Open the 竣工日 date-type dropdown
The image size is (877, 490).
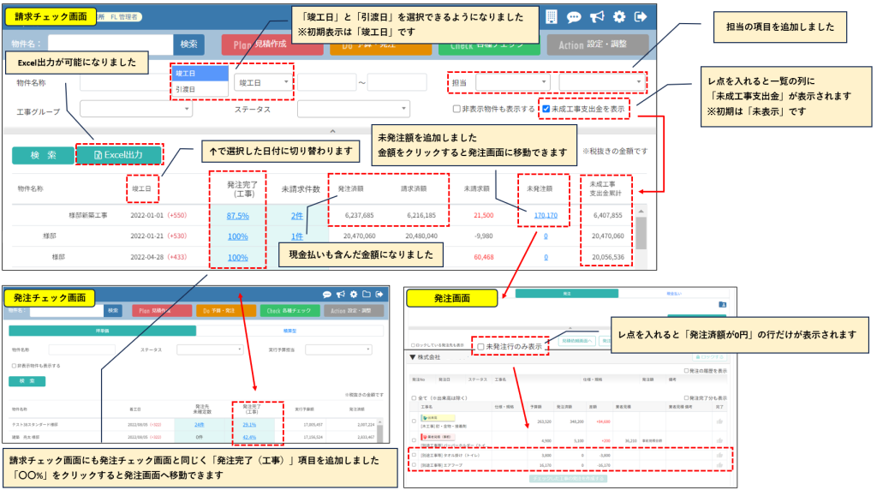pos(263,82)
